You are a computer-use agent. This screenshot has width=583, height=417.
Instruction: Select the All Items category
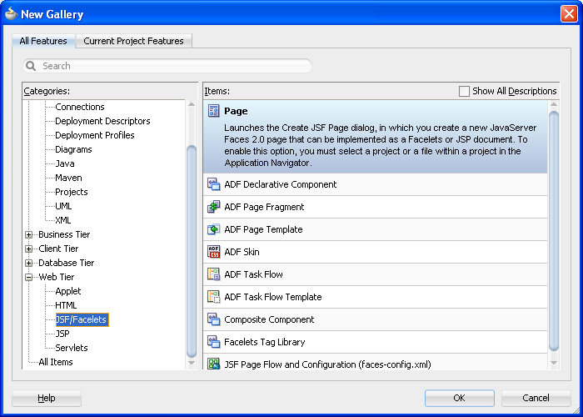pyautogui.click(x=56, y=362)
